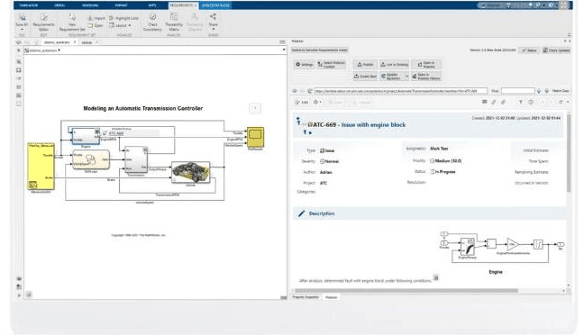Click the filter funnel icon in work item toolbar
Screen dimensions: 584x335
click(521, 102)
